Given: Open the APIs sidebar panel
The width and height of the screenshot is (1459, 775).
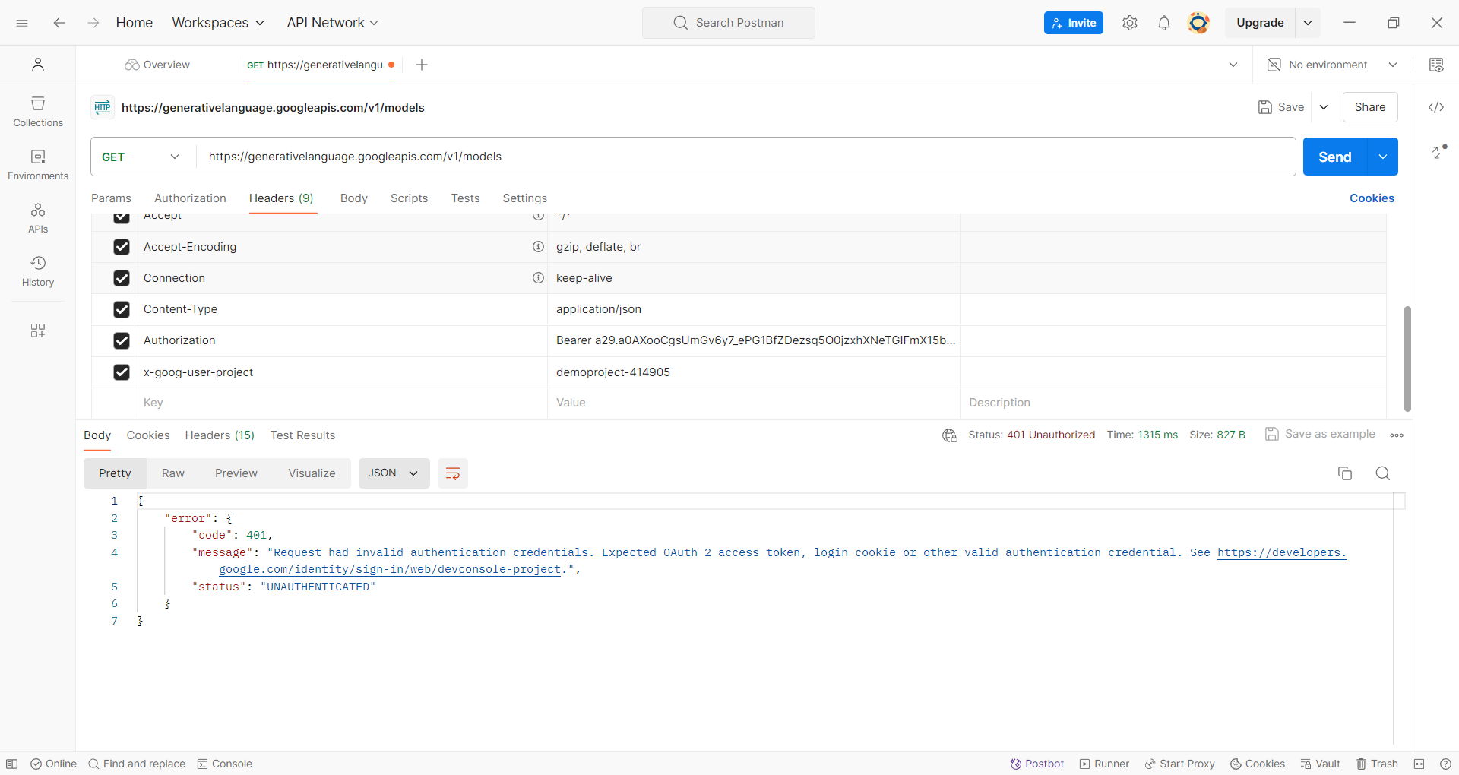Looking at the screenshot, I should [38, 218].
